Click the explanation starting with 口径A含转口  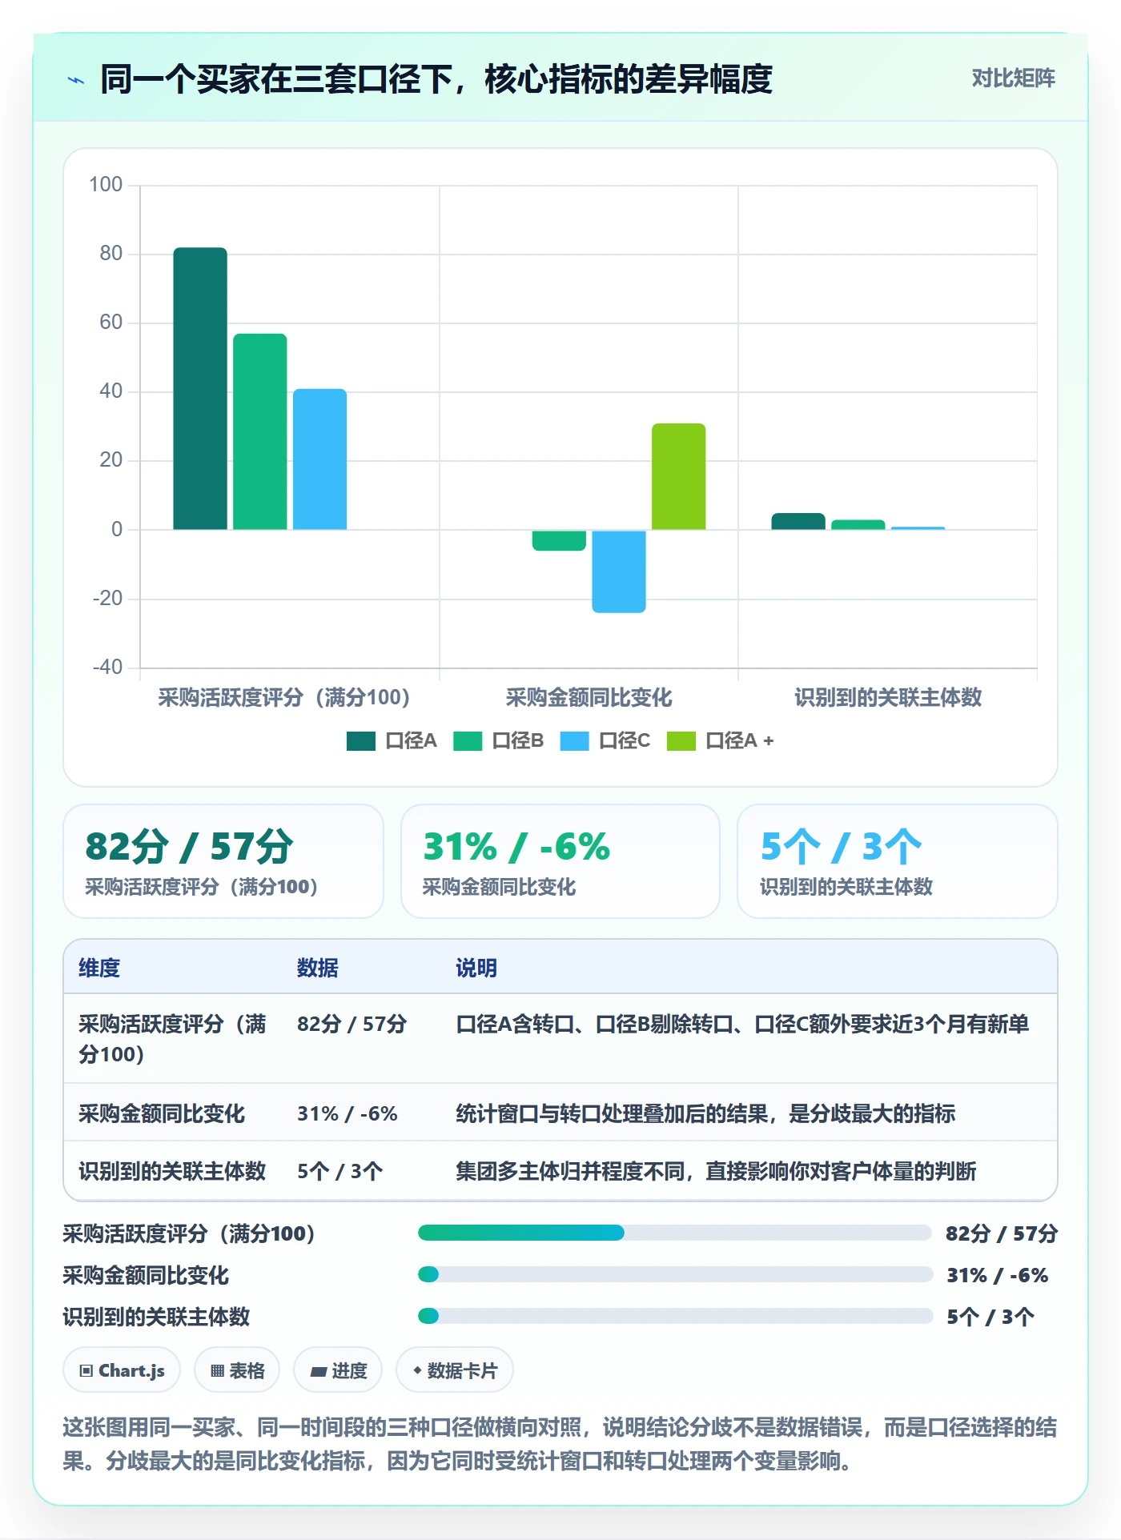click(x=742, y=1024)
